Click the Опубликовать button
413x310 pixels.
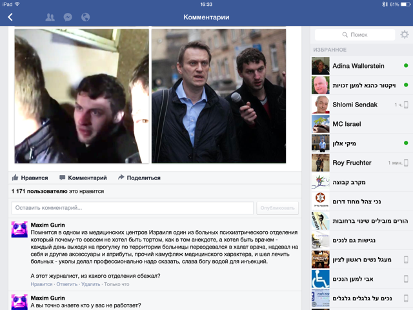point(277,208)
